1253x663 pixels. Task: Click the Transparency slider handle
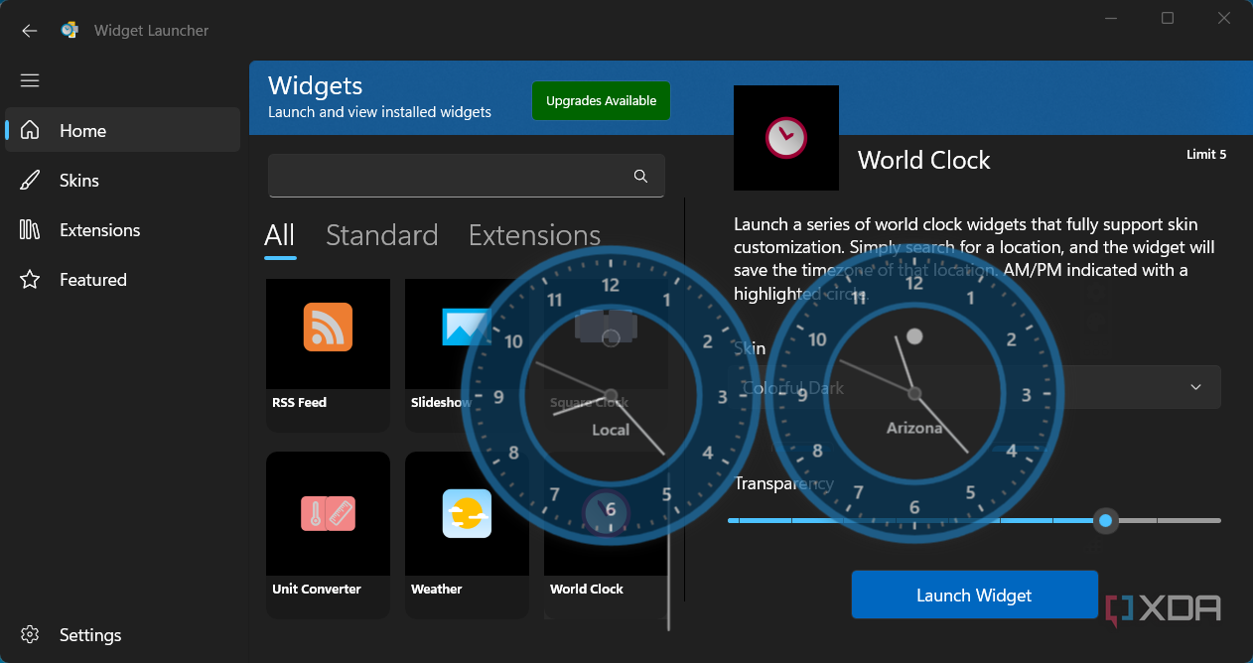1105,520
